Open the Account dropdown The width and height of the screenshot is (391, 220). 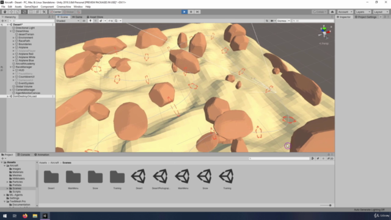tap(345, 12)
